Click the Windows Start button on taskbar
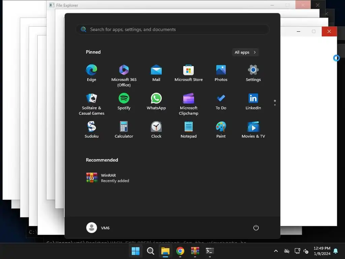The height and width of the screenshot is (259, 345). (x=135, y=251)
